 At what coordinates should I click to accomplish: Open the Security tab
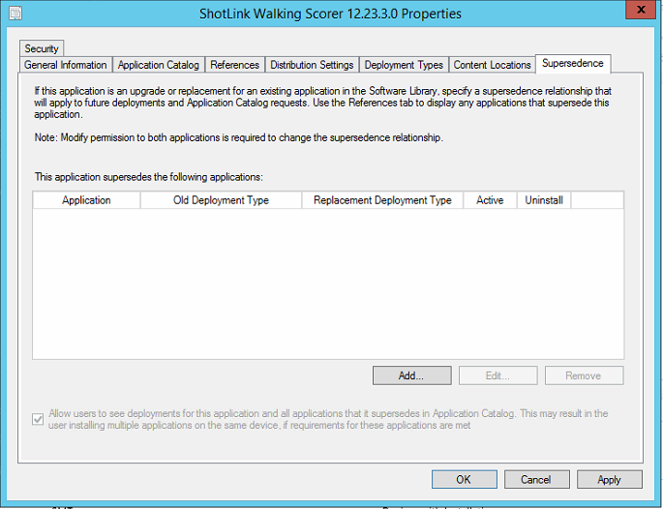pyautogui.click(x=42, y=48)
